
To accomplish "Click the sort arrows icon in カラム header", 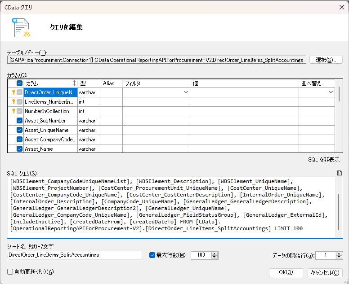I will coord(74,83).
